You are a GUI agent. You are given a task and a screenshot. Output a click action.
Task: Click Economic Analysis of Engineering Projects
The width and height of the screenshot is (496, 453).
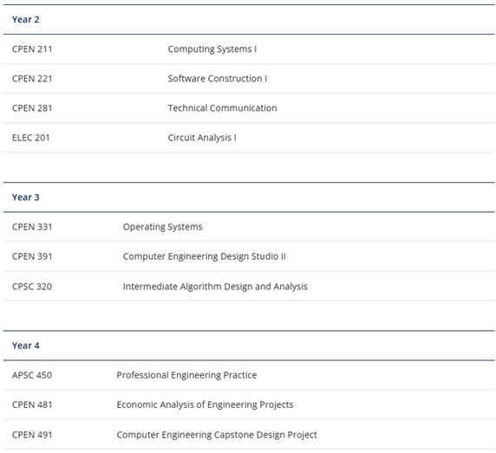click(x=205, y=404)
